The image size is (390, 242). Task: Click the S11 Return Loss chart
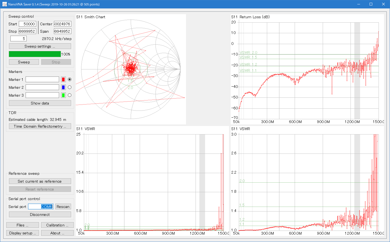point(307,69)
